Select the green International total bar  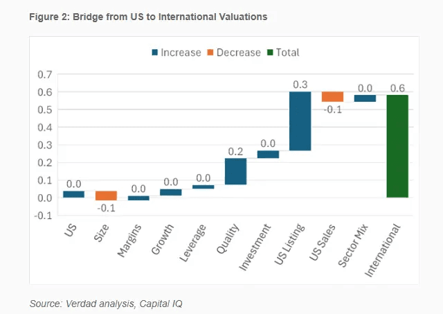click(397, 146)
